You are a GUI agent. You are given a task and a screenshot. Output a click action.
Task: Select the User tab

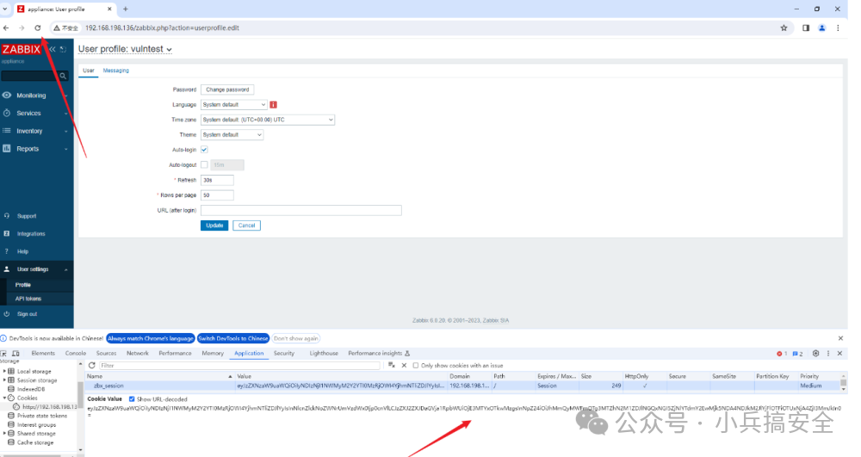pyautogui.click(x=89, y=71)
